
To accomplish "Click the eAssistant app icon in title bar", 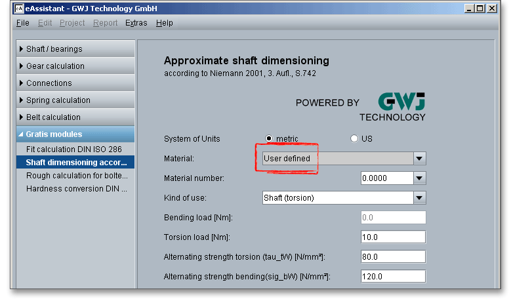I will coord(19,9).
